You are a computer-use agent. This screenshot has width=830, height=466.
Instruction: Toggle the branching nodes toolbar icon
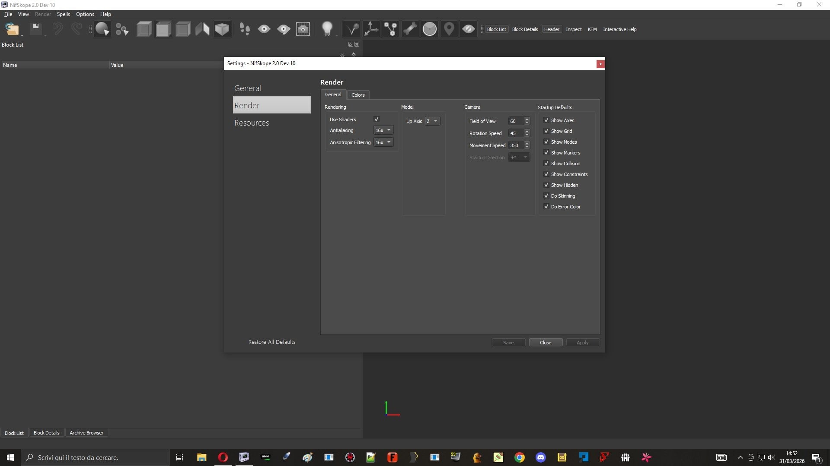391,29
